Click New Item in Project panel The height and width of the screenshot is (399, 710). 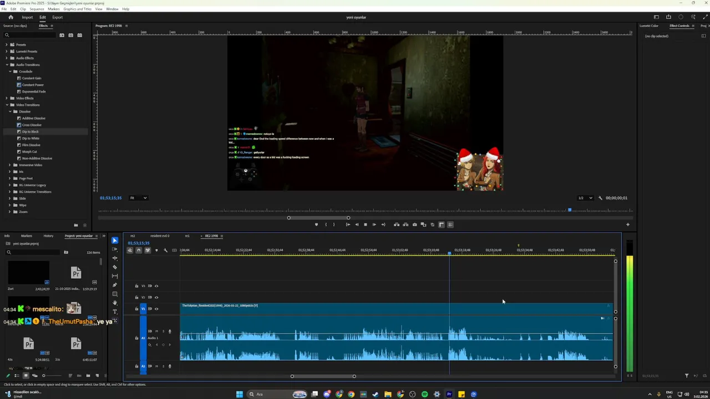pos(97,376)
